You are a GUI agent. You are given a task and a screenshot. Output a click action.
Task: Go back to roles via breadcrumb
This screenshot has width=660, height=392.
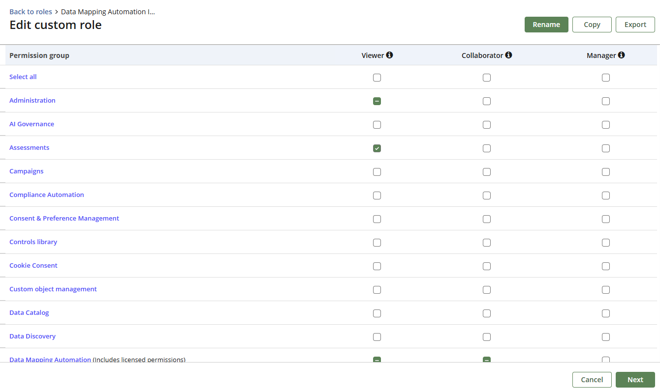pyautogui.click(x=31, y=12)
